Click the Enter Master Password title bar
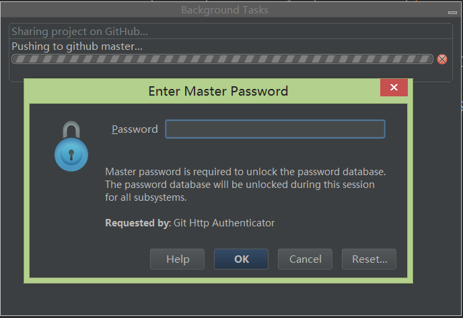This screenshot has width=463, height=318. point(218,91)
